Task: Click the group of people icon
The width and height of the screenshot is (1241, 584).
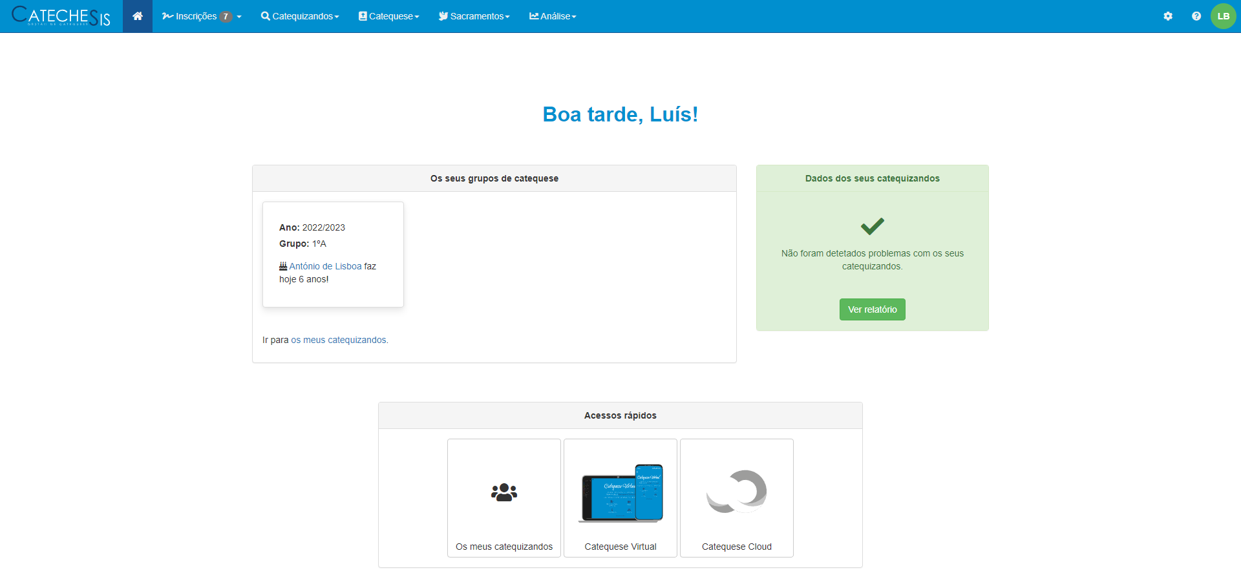Action: click(504, 492)
